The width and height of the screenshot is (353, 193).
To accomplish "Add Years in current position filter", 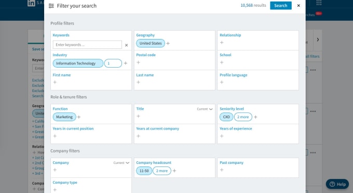I will (55, 136).
